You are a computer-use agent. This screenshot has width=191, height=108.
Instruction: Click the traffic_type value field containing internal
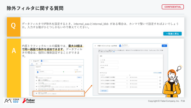(109, 68)
